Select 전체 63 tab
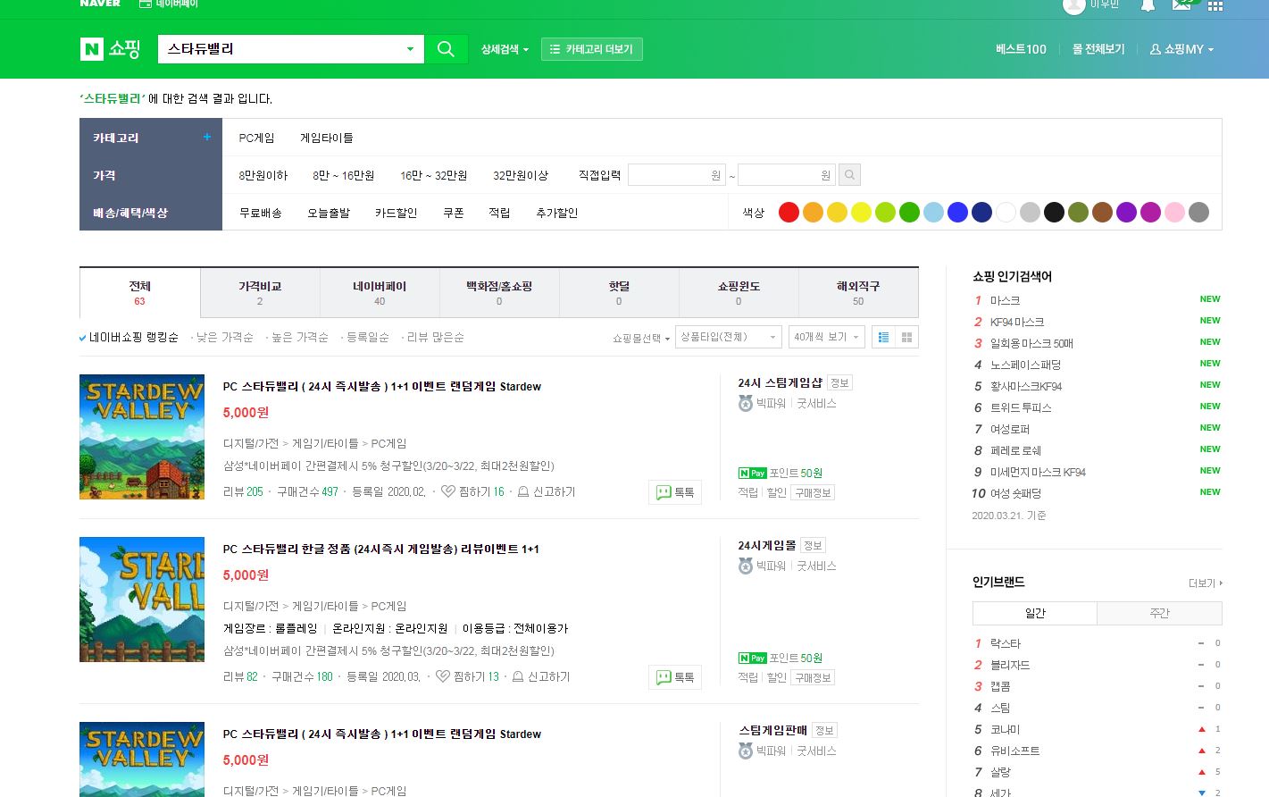The image size is (1269, 797). (139, 292)
